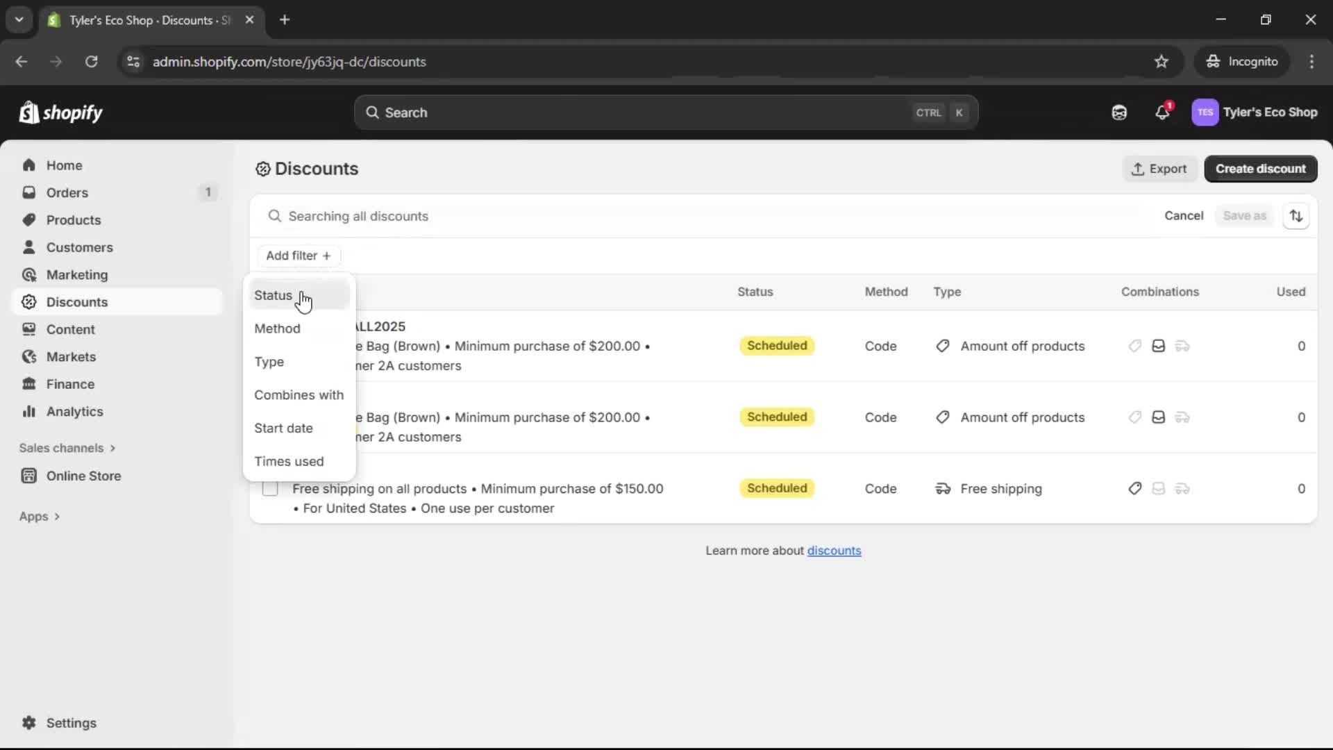Open notifications via the bell icon
Screen dimensions: 1333x750
(x=1163, y=112)
